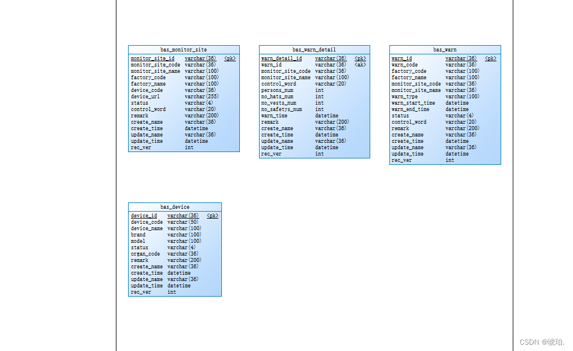Click the CSDN @琥珀 watermark link
This screenshot has width=573, height=351.
[x=543, y=341]
